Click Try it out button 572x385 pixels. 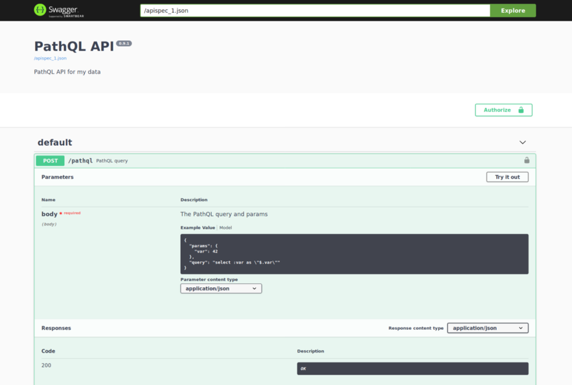coord(507,177)
